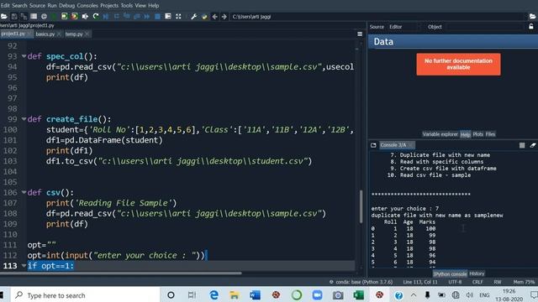The image size is (538, 302).
Task: Collapse the spec_col function fold arrow
Action: point(24,56)
